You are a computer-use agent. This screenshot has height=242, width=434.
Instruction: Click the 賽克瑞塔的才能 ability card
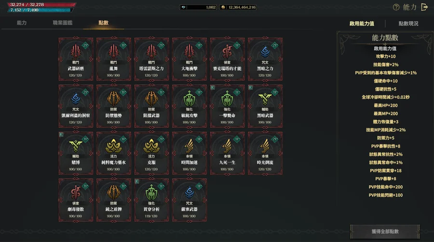click(227, 59)
